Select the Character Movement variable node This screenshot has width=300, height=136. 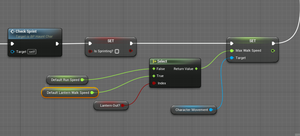(191, 110)
